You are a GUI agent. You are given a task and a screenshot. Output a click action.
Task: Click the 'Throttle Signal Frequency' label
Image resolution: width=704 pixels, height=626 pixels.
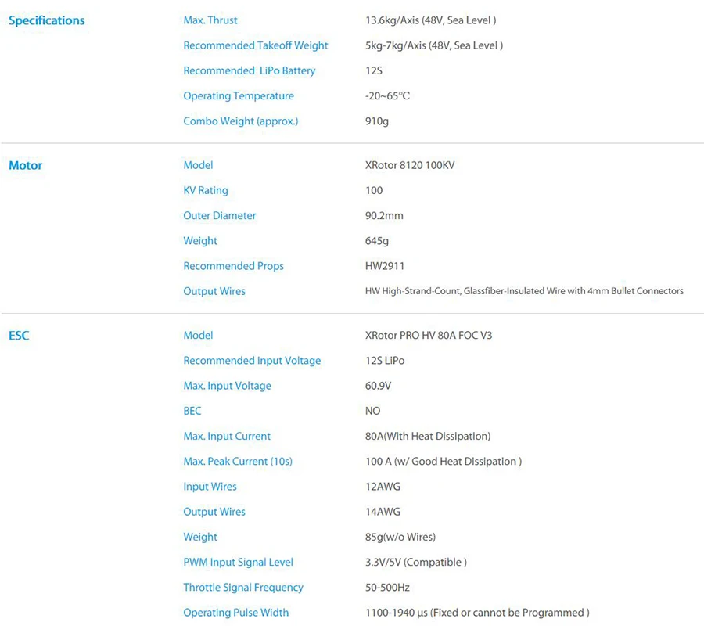pos(243,588)
